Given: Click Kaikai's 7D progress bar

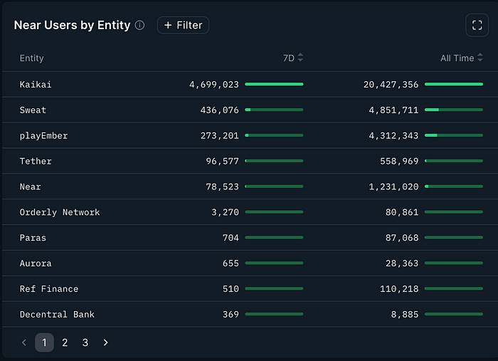Looking at the screenshot, I should (x=274, y=84).
